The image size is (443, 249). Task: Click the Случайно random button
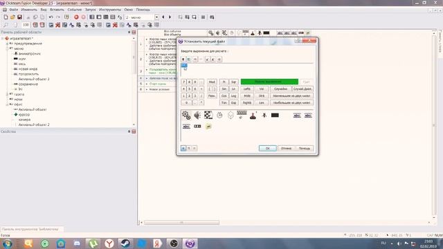point(280,89)
